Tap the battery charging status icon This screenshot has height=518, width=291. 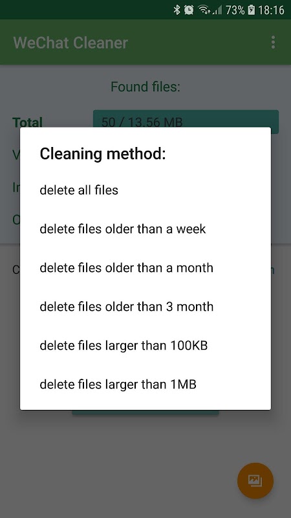pyautogui.click(x=252, y=10)
